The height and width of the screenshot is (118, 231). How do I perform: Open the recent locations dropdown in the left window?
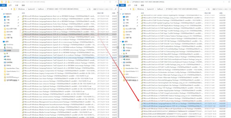point(8,9)
